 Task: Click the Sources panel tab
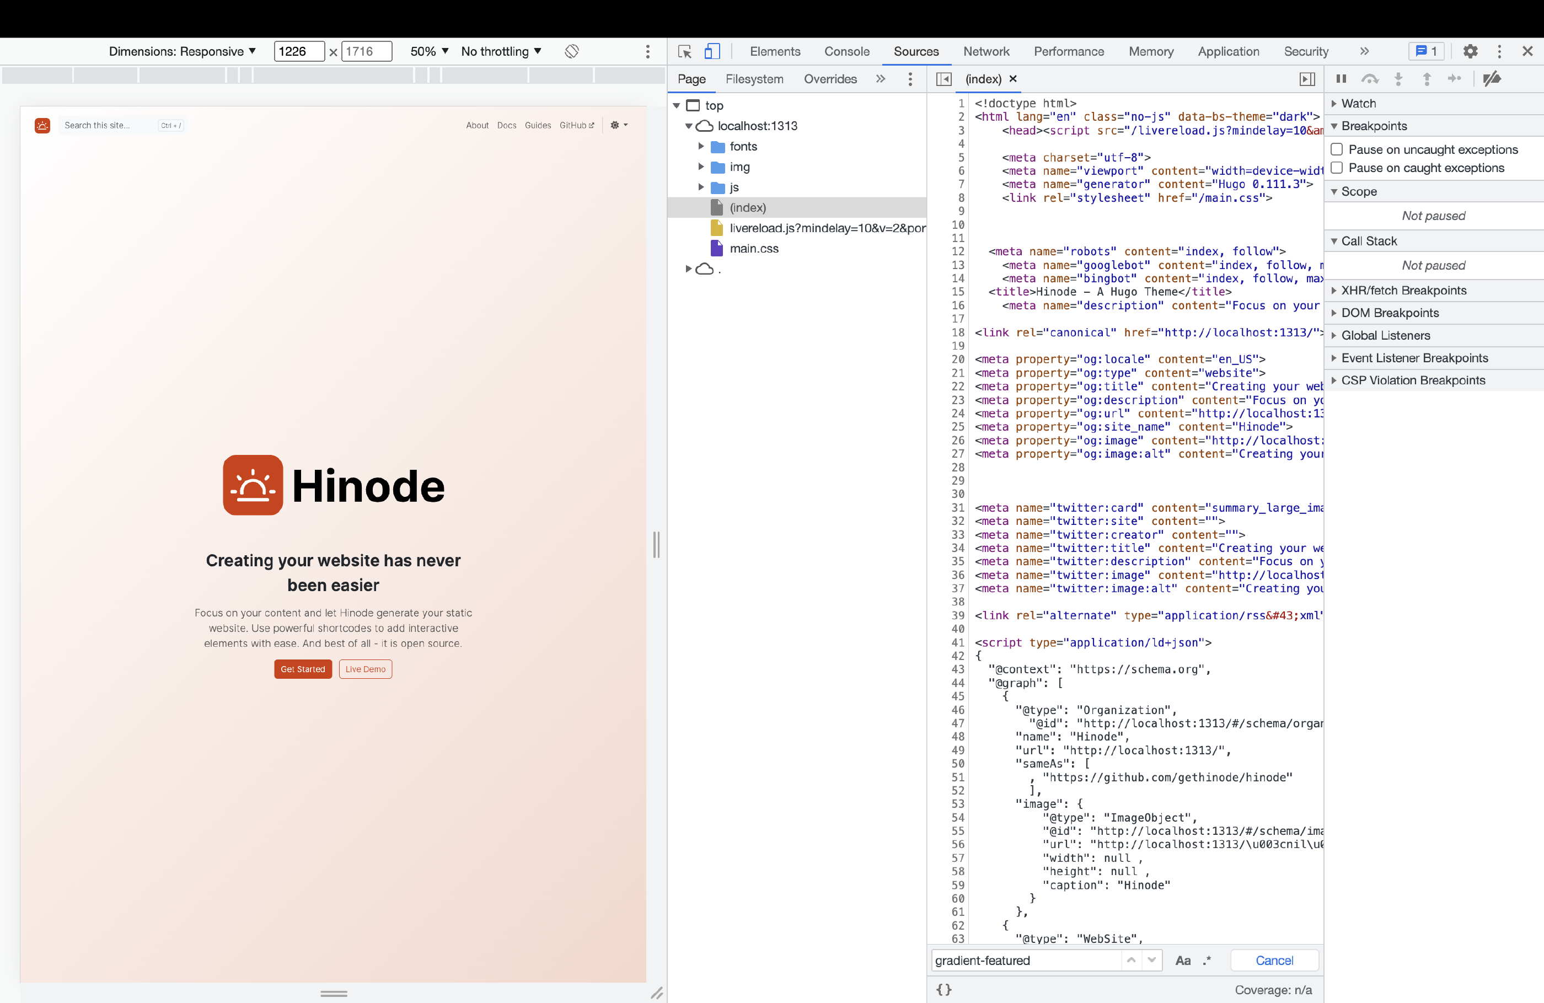[915, 51]
